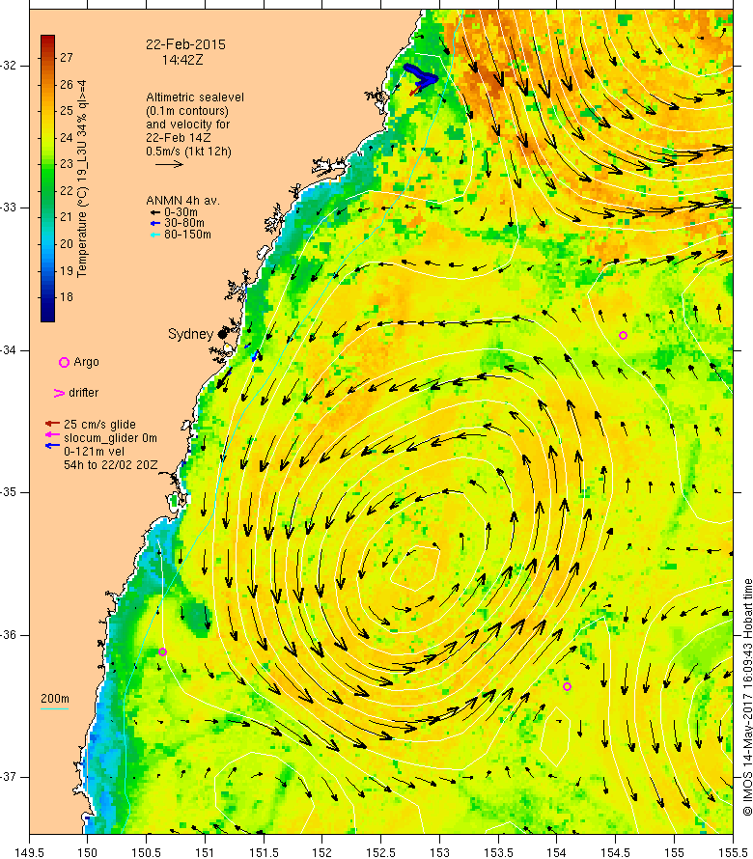753x859 pixels.
Task: Click the cyan 200m isobath legend line
Action: pos(55,708)
